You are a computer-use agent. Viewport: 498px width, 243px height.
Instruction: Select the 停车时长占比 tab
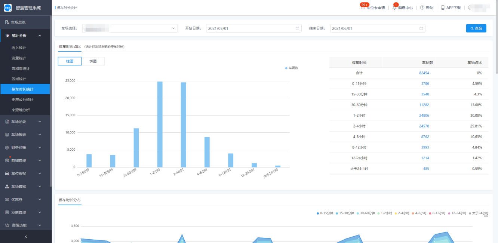click(x=70, y=47)
